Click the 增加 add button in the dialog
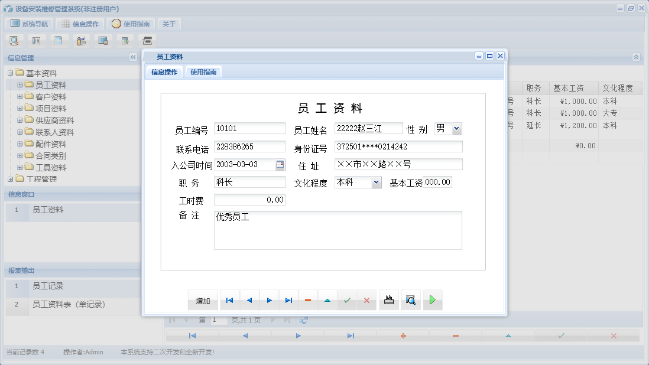Viewport: 649px width, 365px height. click(203, 300)
